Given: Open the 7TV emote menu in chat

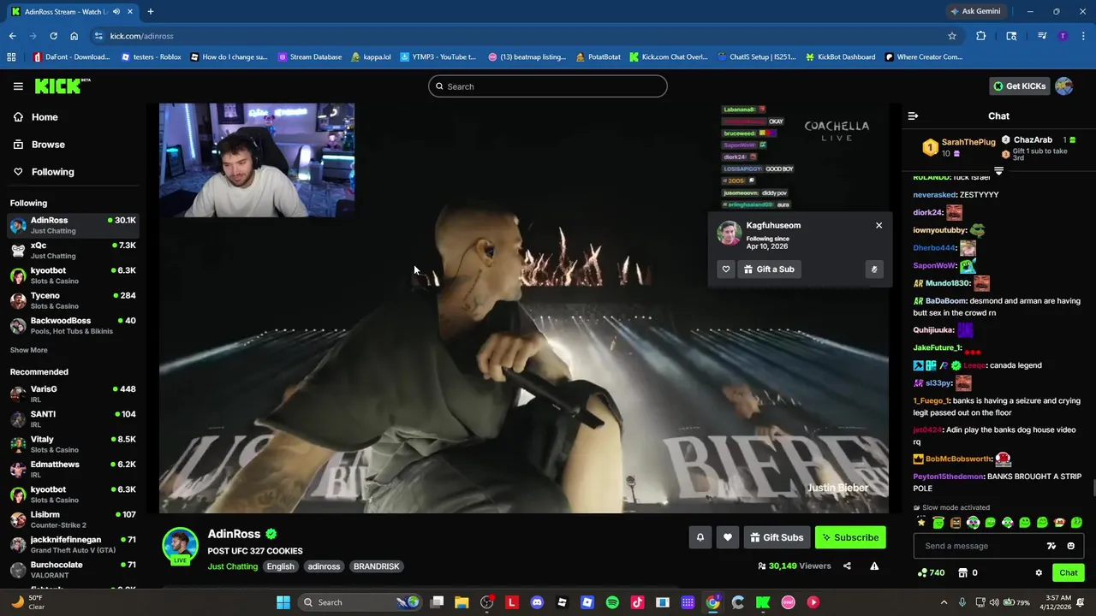Looking at the screenshot, I should click(1051, 546).
